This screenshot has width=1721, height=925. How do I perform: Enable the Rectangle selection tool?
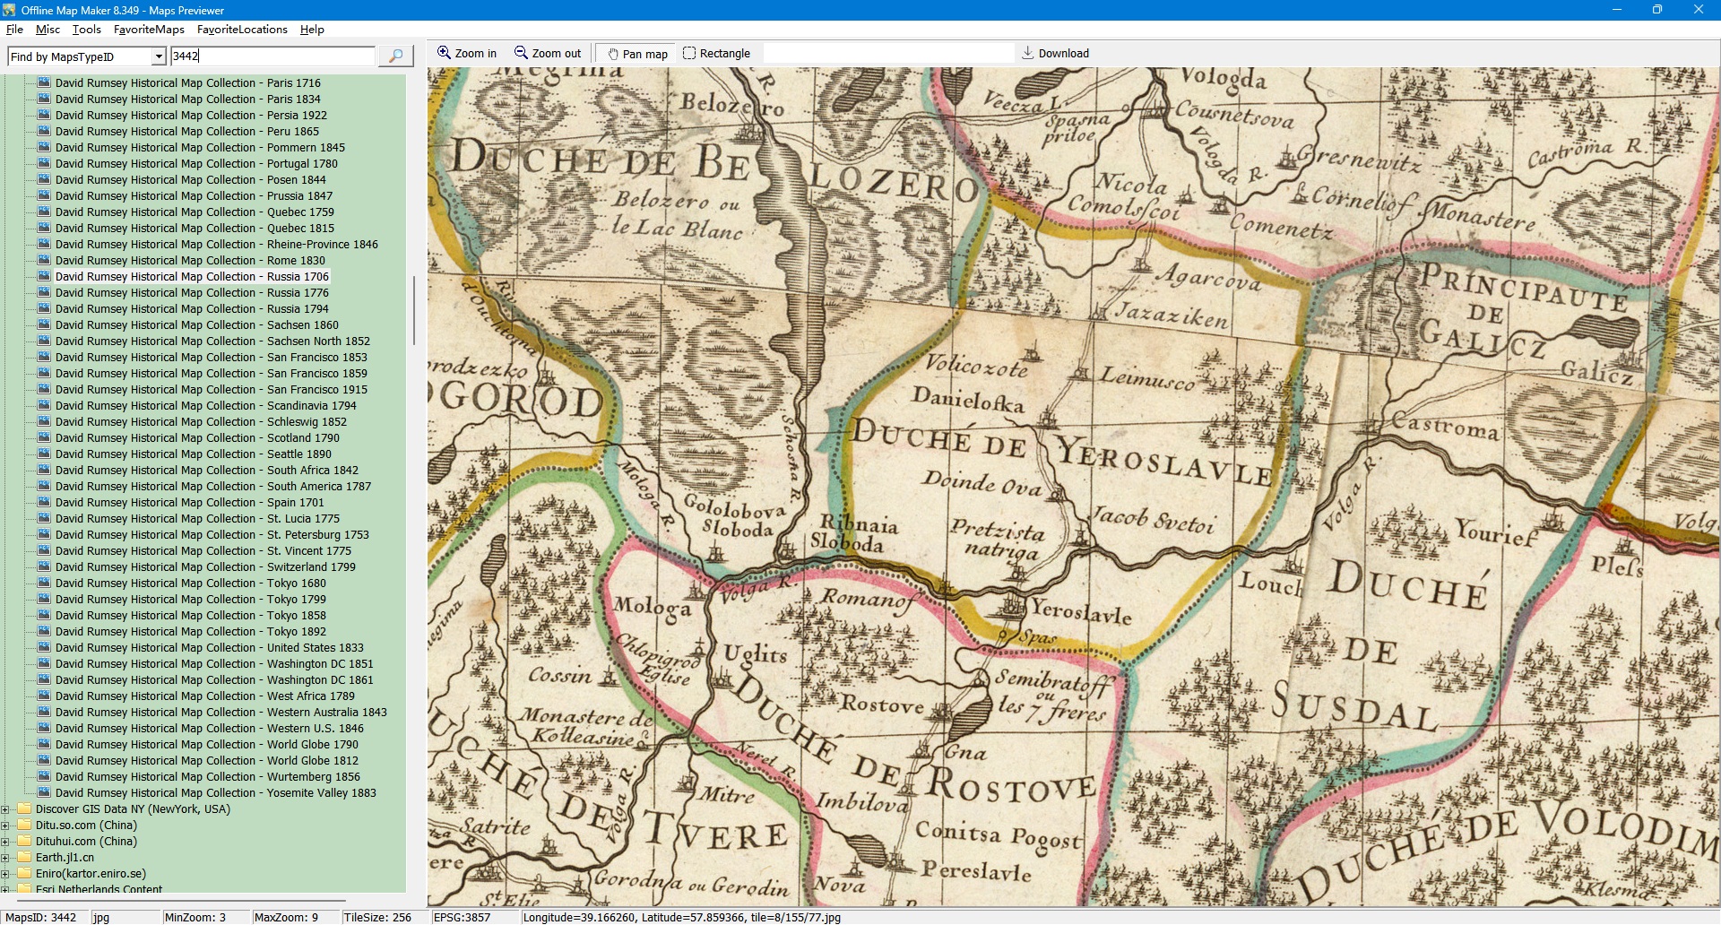[x=716, y=54]
